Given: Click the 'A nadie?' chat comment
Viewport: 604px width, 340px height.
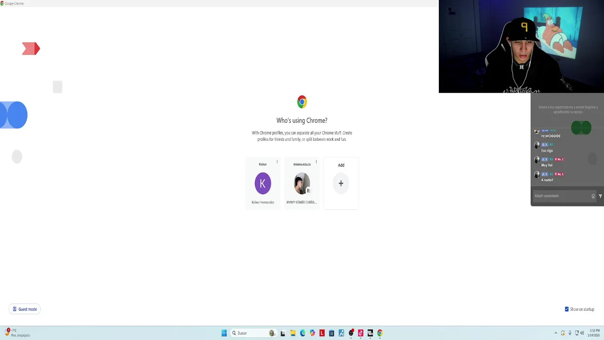Looking at the screenshot, I should point(547,180).
